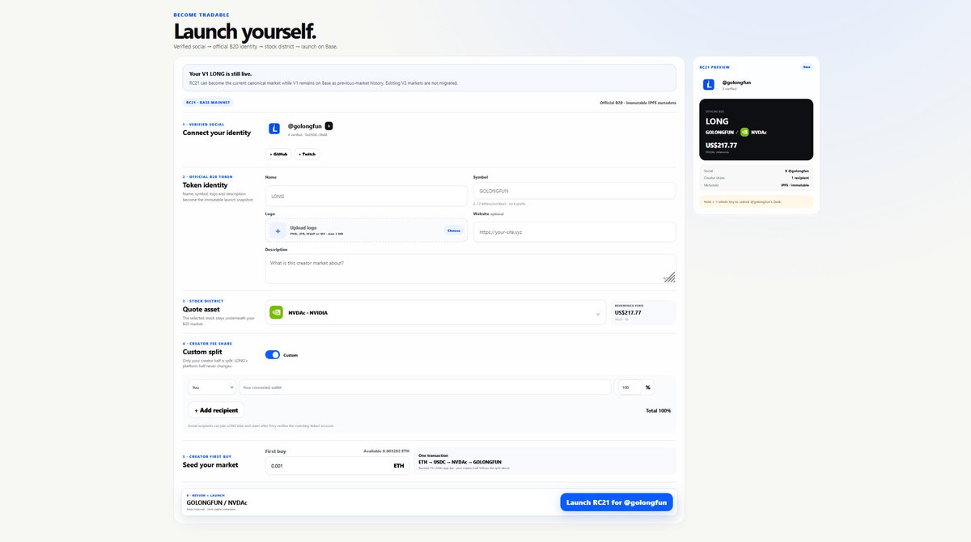Viewport: 971px width, 542px height.
Task: Click the X badge next to @golongfun
Action: [x=329, y=126]
